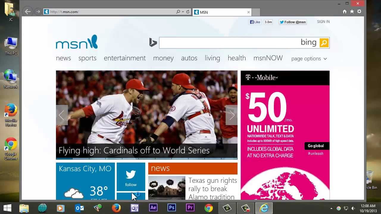Open Outlook from the taskbar
The height and width of the screenshot is (214, 381).
pyautogui.click(x=79, y=208)
